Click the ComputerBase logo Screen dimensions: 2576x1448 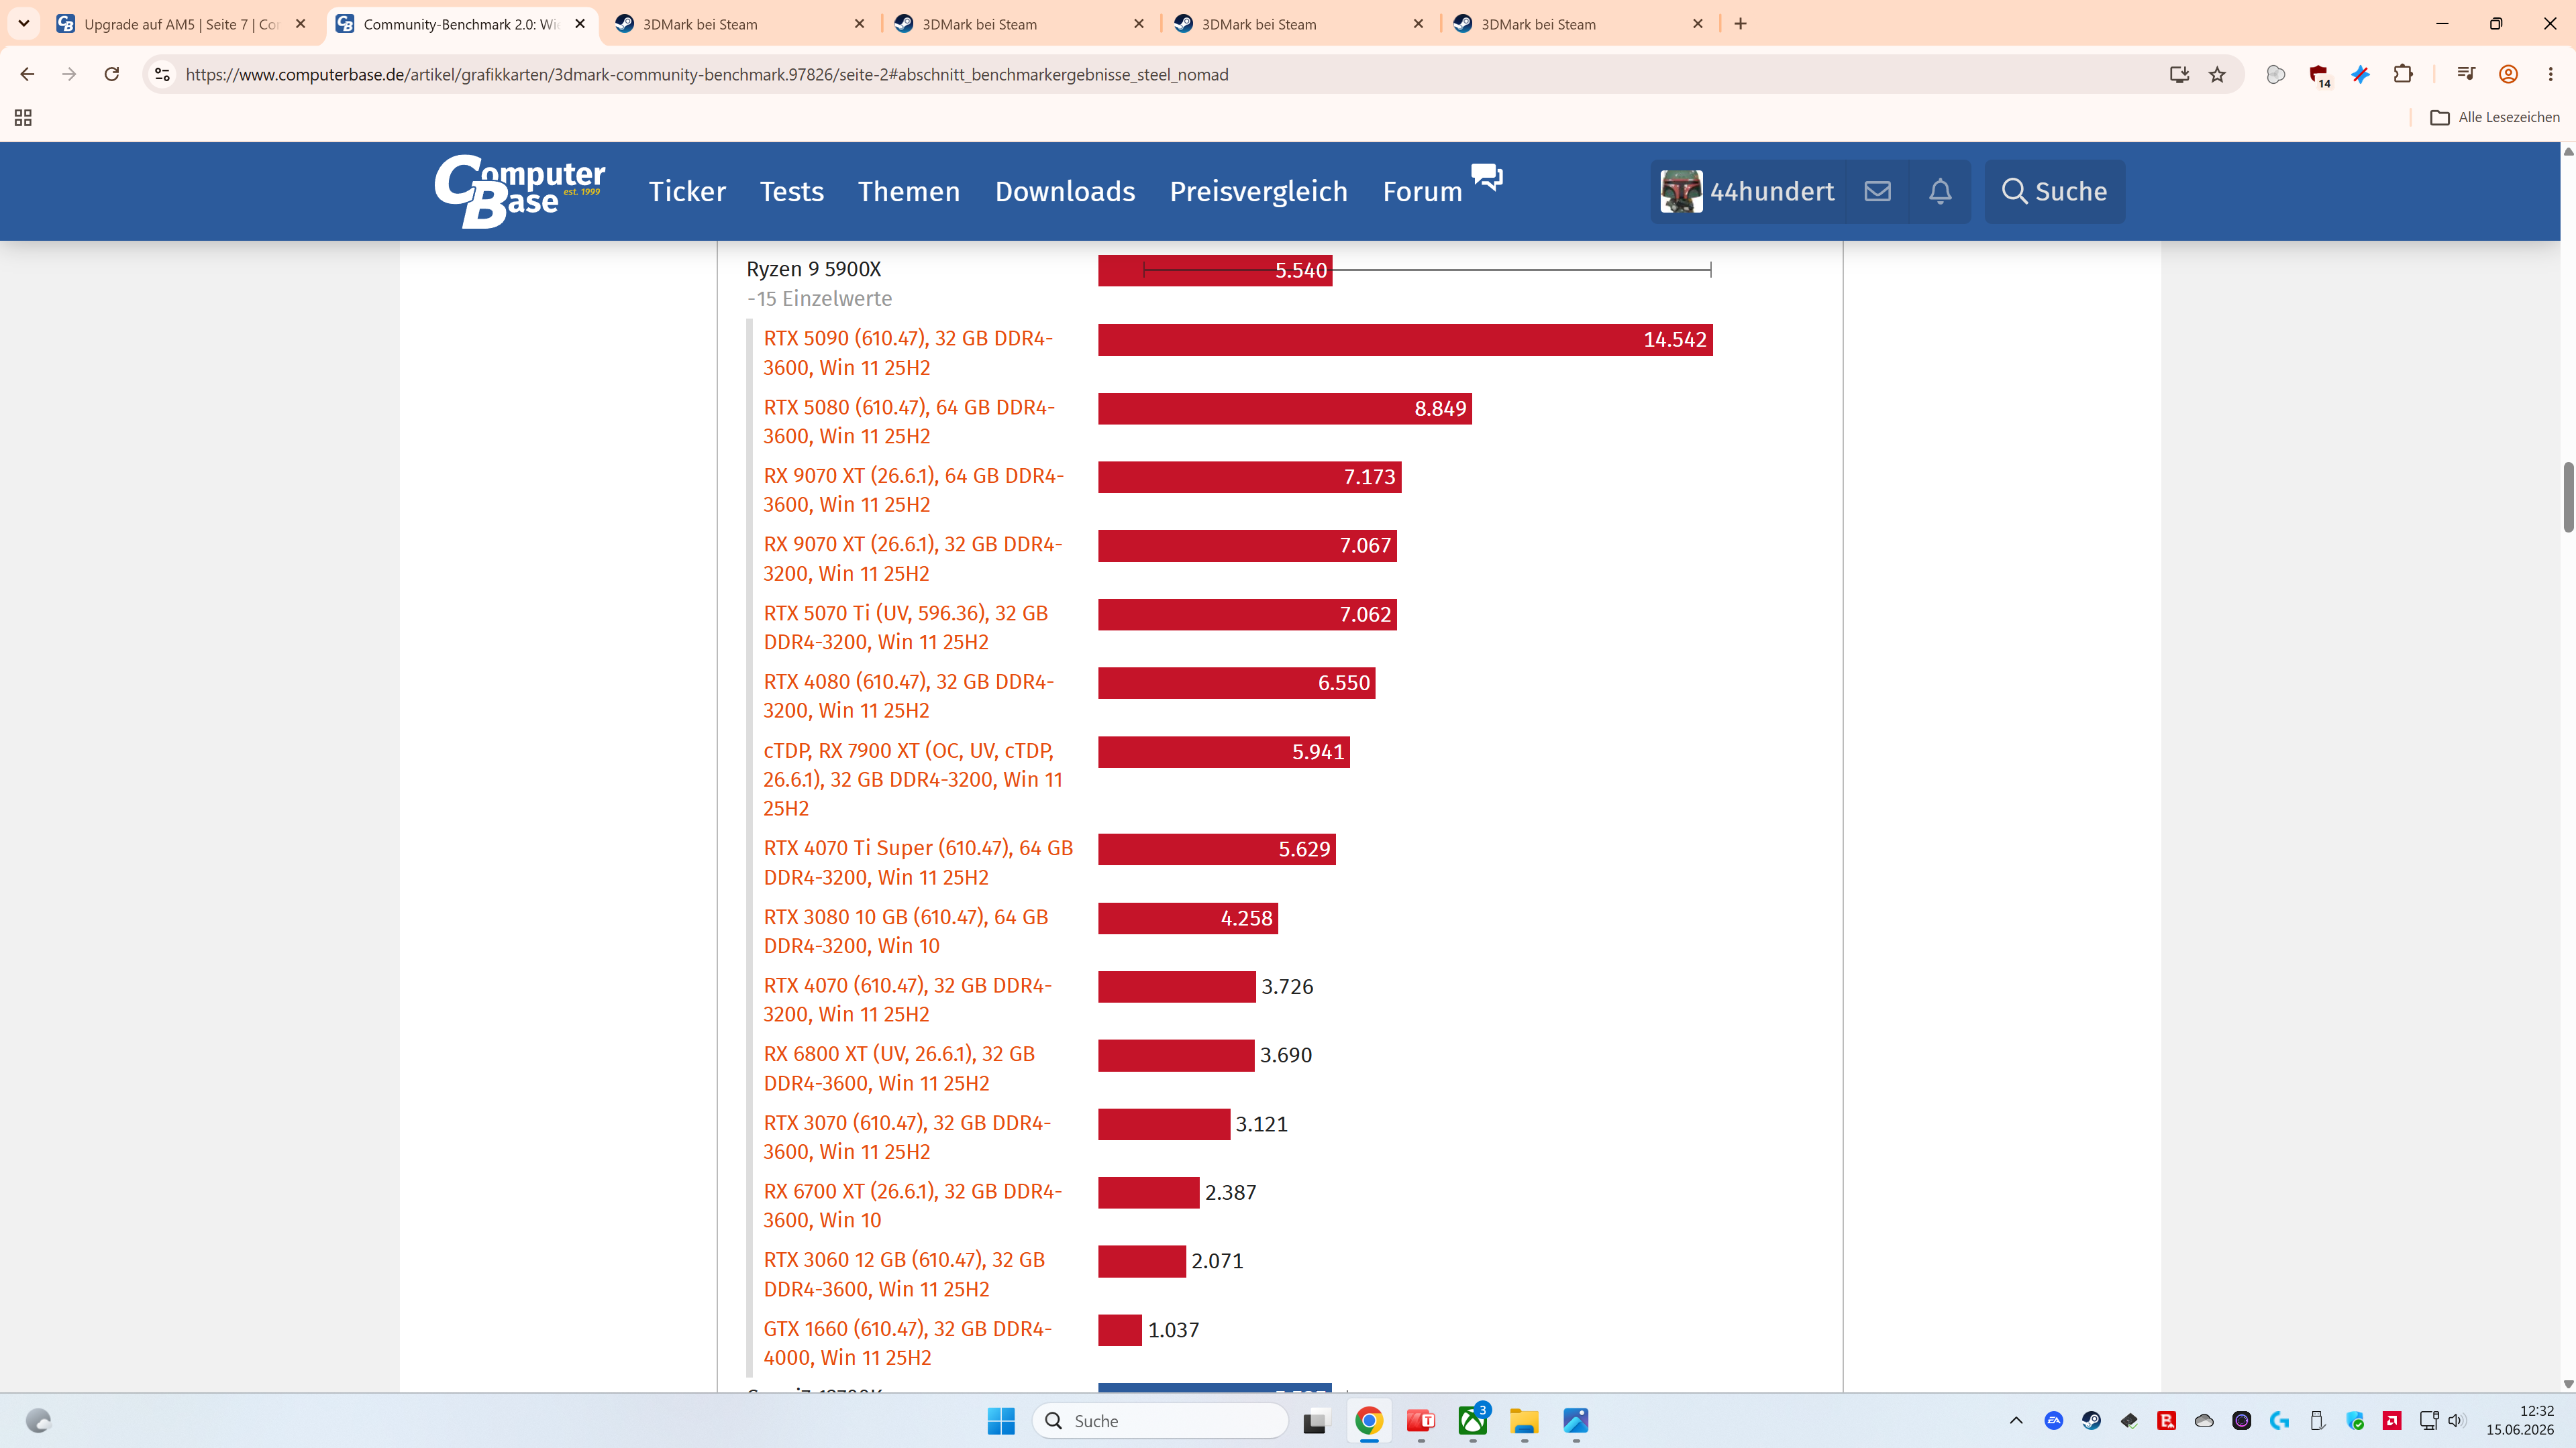coord(520,191)
